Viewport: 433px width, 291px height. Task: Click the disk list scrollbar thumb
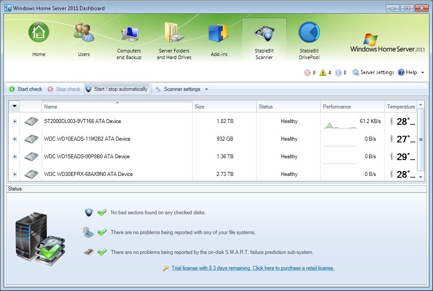[x=421, y=139]
